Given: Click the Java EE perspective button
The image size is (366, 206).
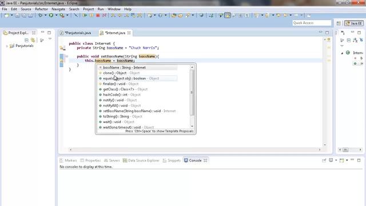Looking at the screenshot, I should point(354,23).
